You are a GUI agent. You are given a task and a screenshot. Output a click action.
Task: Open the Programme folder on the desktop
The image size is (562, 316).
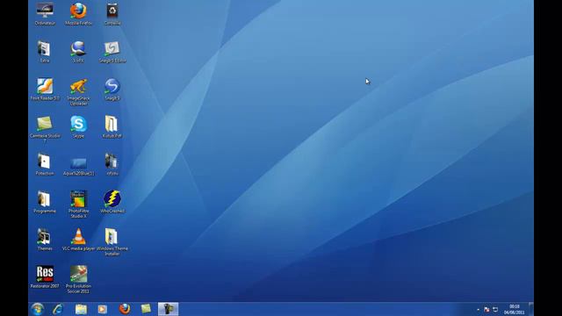pos(45,202)
